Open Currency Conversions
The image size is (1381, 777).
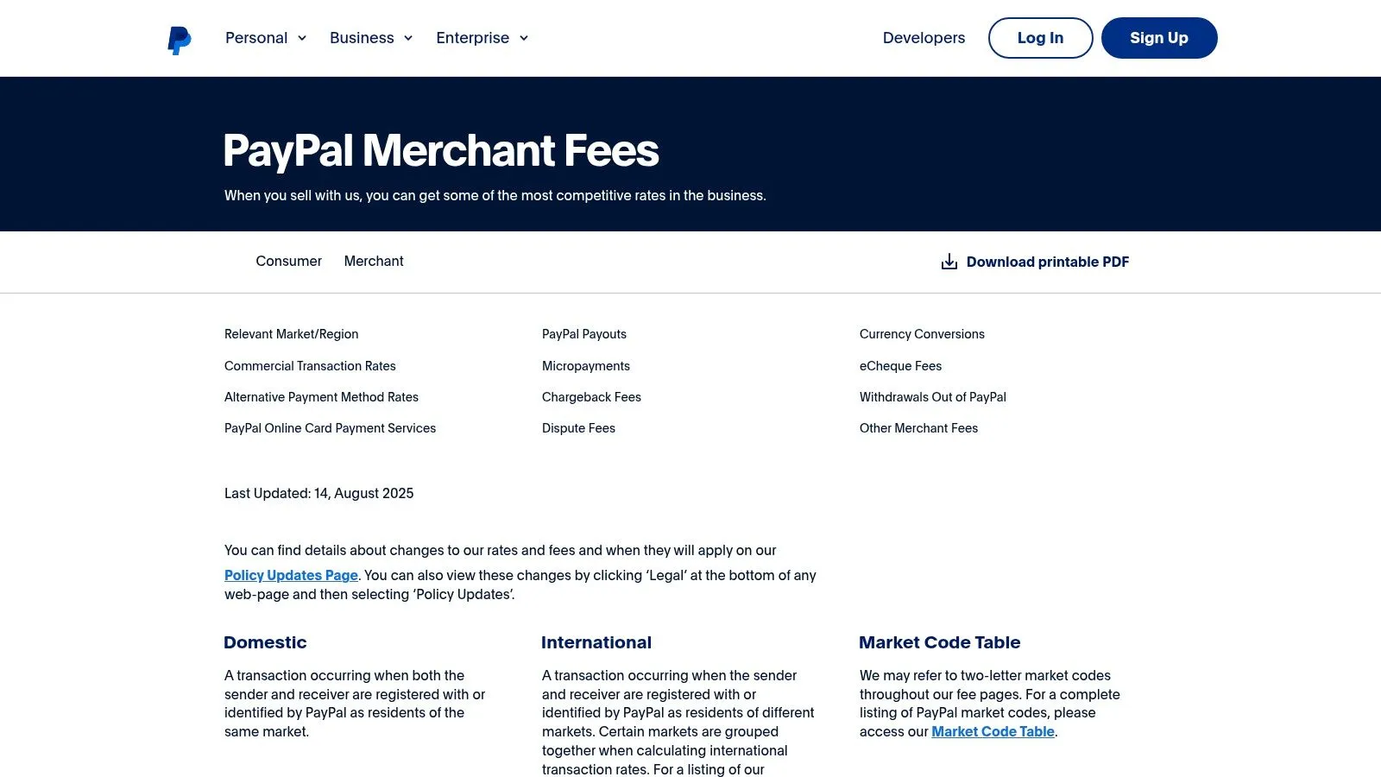point(922,333)
